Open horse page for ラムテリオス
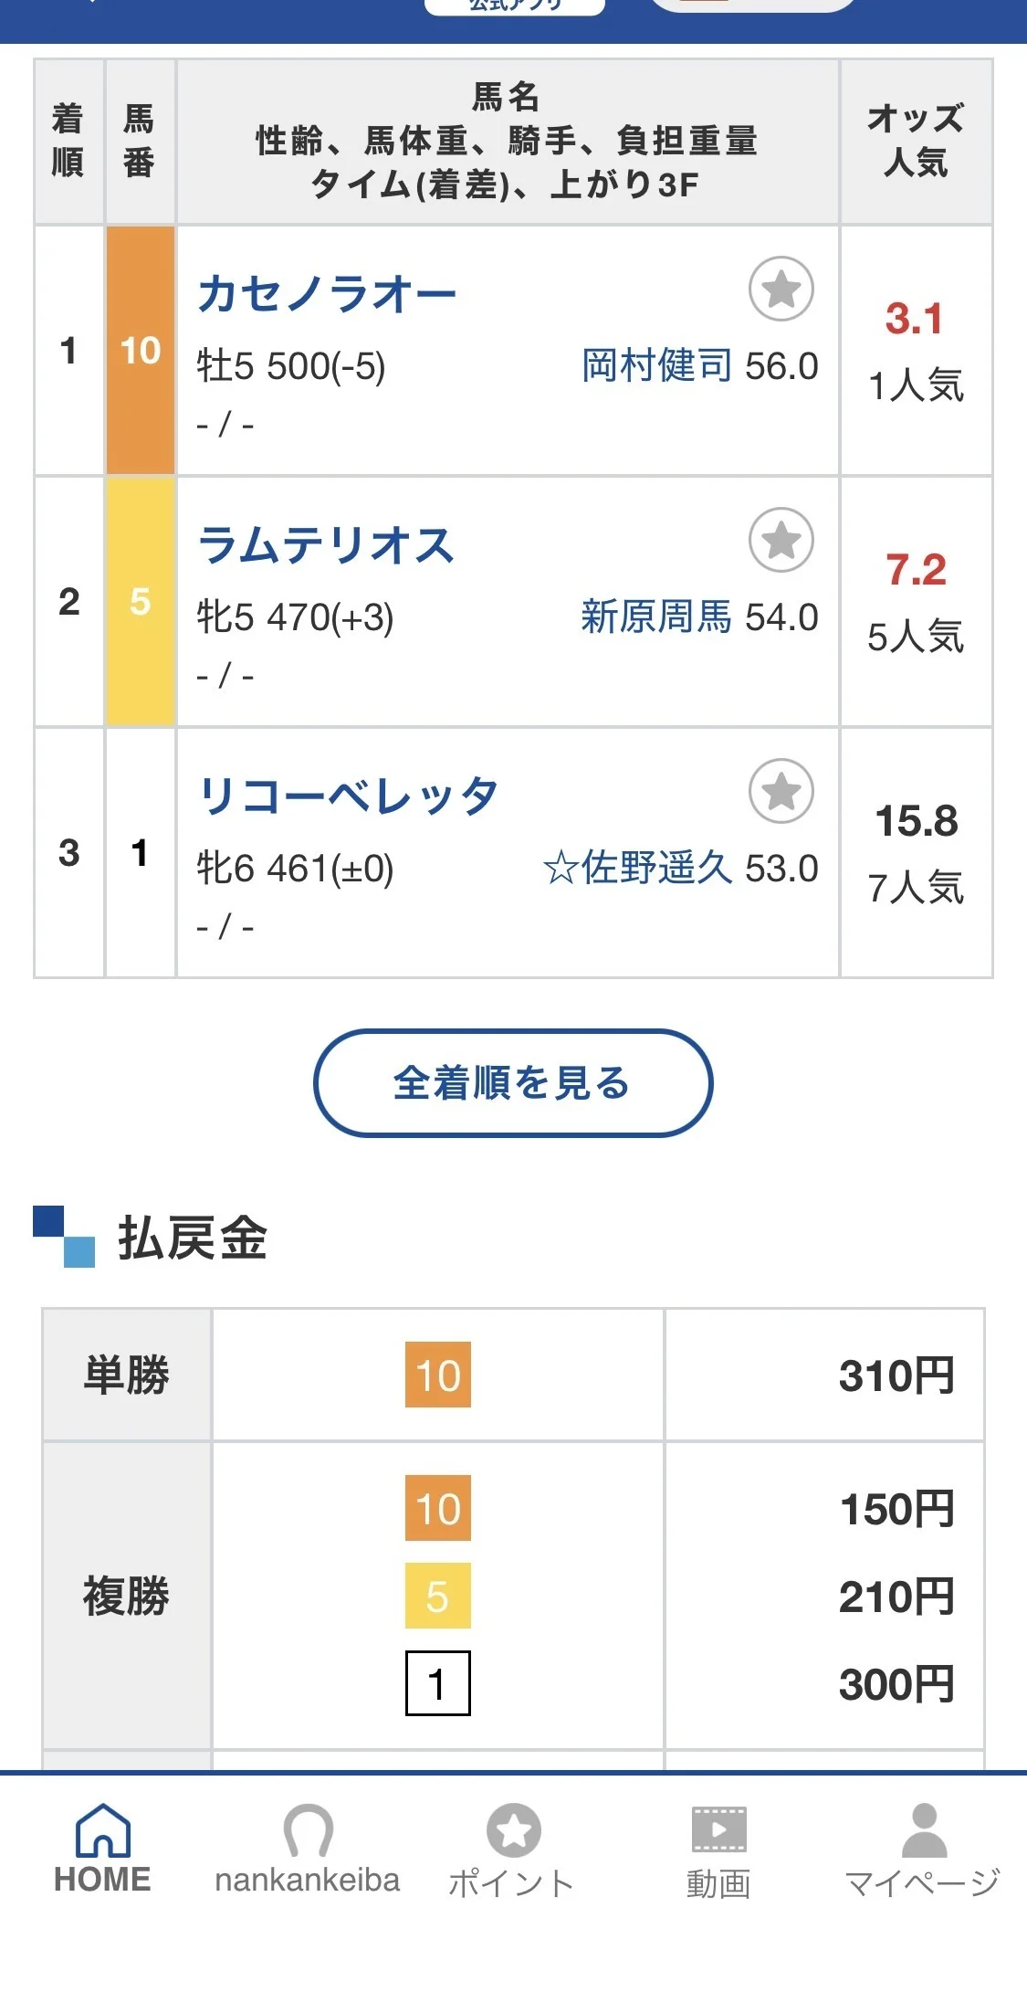 click(326, 545)
